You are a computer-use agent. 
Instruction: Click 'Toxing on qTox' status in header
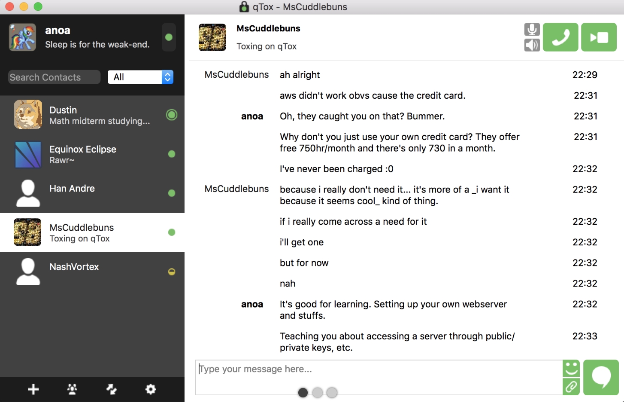(267, 46)
